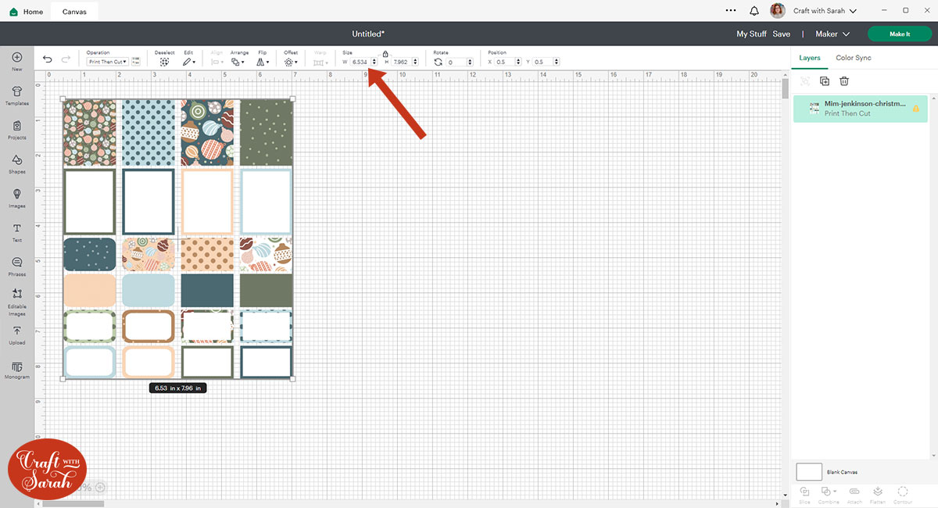Delete the selected layer
Screen dimensions: 938x508
point(844,80)
